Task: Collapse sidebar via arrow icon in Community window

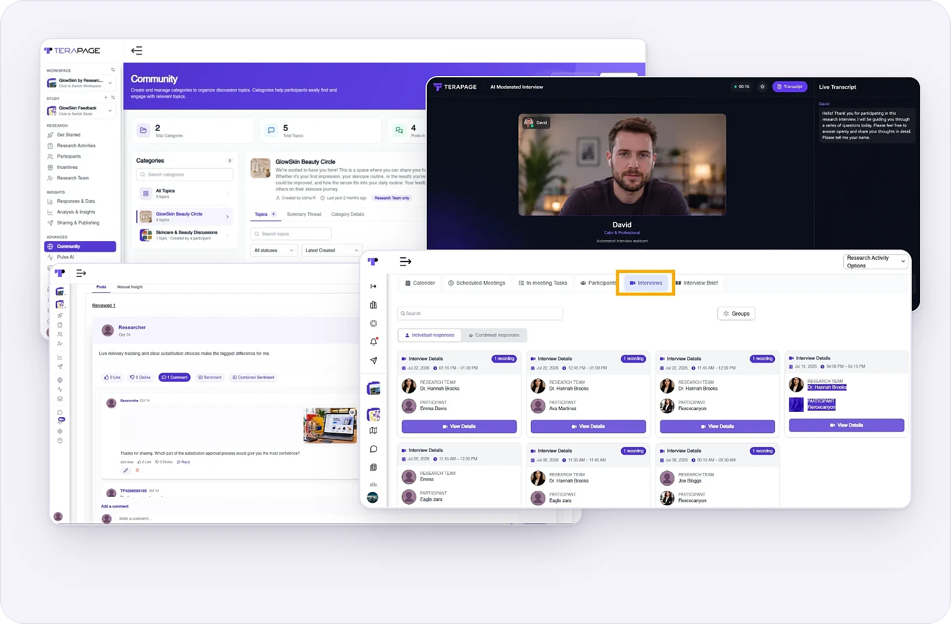Action: click(x=137, y=51)
